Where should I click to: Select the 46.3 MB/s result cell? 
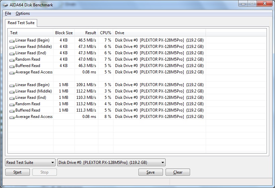pos(87,66)
